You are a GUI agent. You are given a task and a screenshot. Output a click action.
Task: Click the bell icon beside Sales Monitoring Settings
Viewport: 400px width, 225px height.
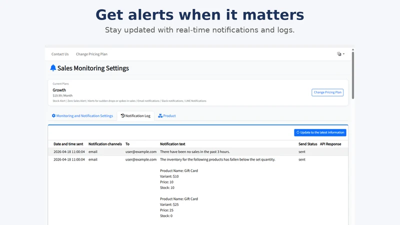(x=53, y=68)
